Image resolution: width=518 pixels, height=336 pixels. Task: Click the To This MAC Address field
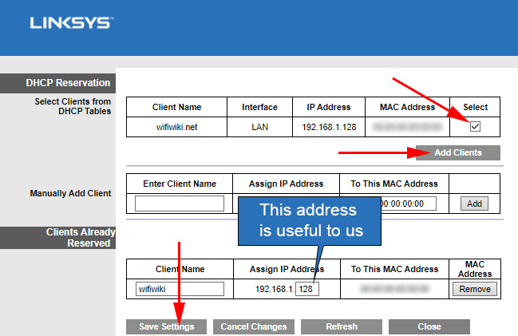click(x=408, y=204)
